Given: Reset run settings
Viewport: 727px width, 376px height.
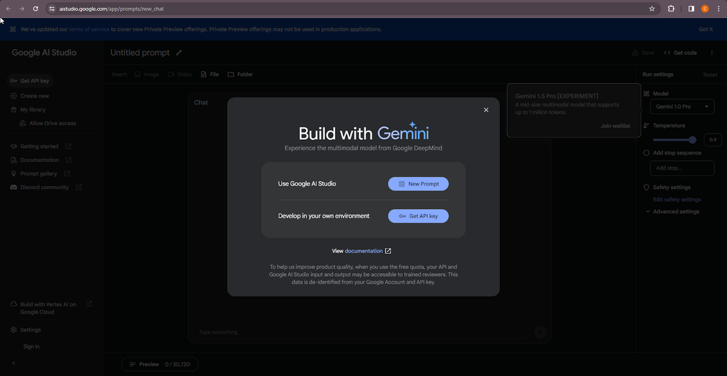Looking at the screenshot, I should coord(710,75).
